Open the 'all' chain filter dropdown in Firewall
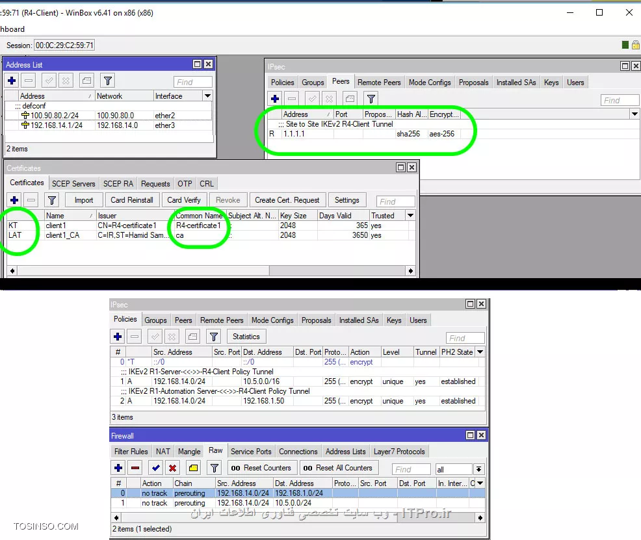641x540 pixels. click(x=478, y=469)
